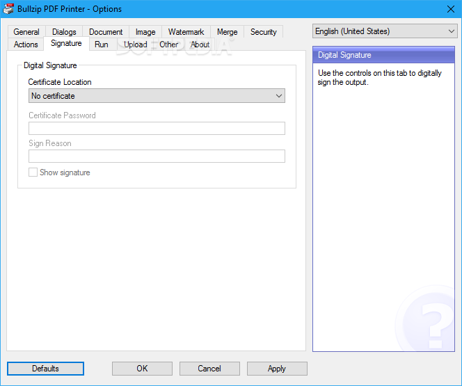Open the Merge tab

pos(227,32)
